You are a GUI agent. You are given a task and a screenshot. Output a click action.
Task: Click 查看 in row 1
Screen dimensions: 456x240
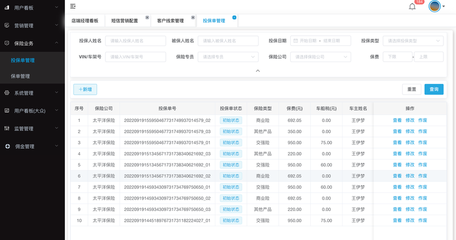coord(397,120)
